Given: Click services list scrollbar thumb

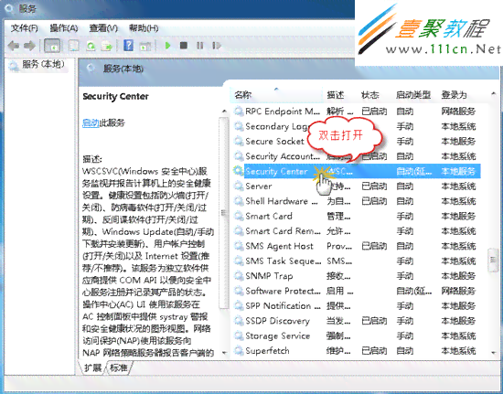Looking at the screenshot, I should point(493,260).
